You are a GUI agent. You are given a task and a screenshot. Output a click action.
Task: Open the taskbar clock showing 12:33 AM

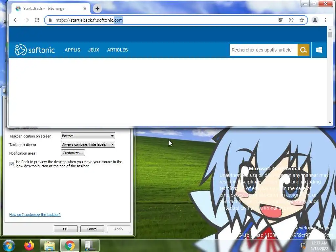319,246
